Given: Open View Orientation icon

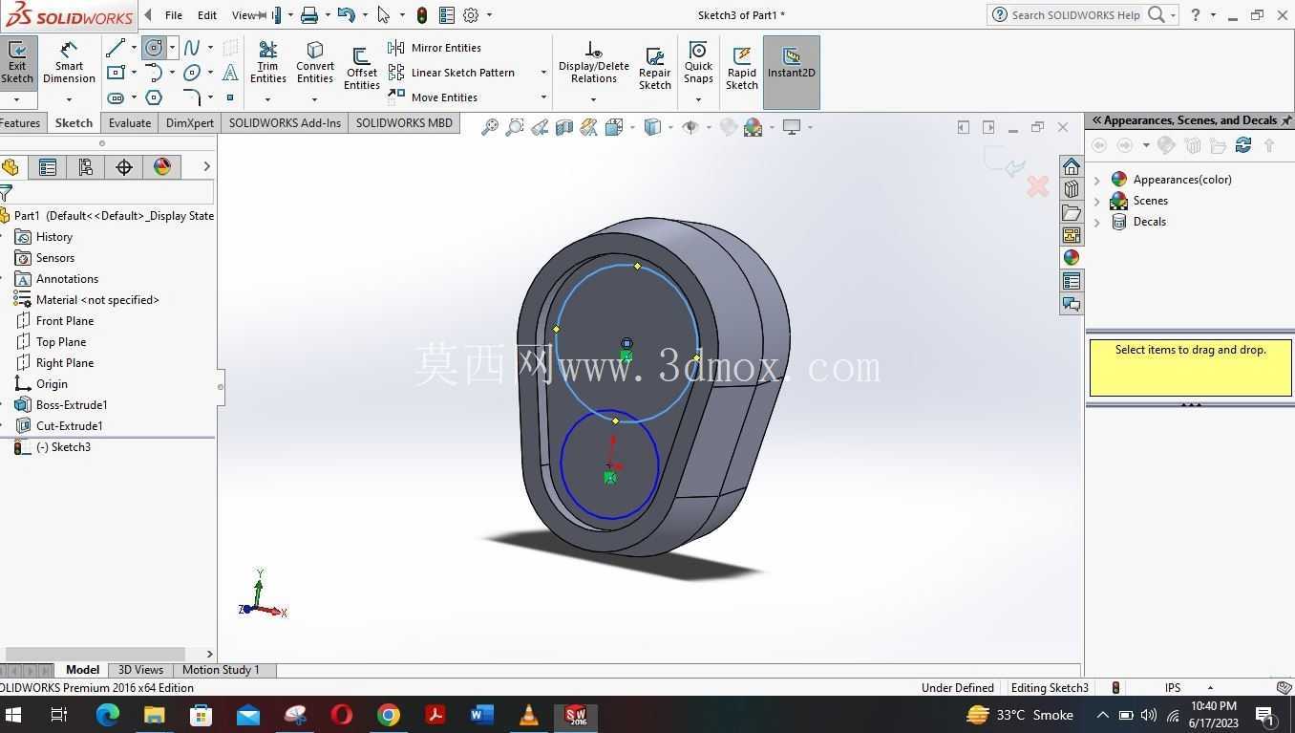Looking at the screenshot, I should (614, 127).
